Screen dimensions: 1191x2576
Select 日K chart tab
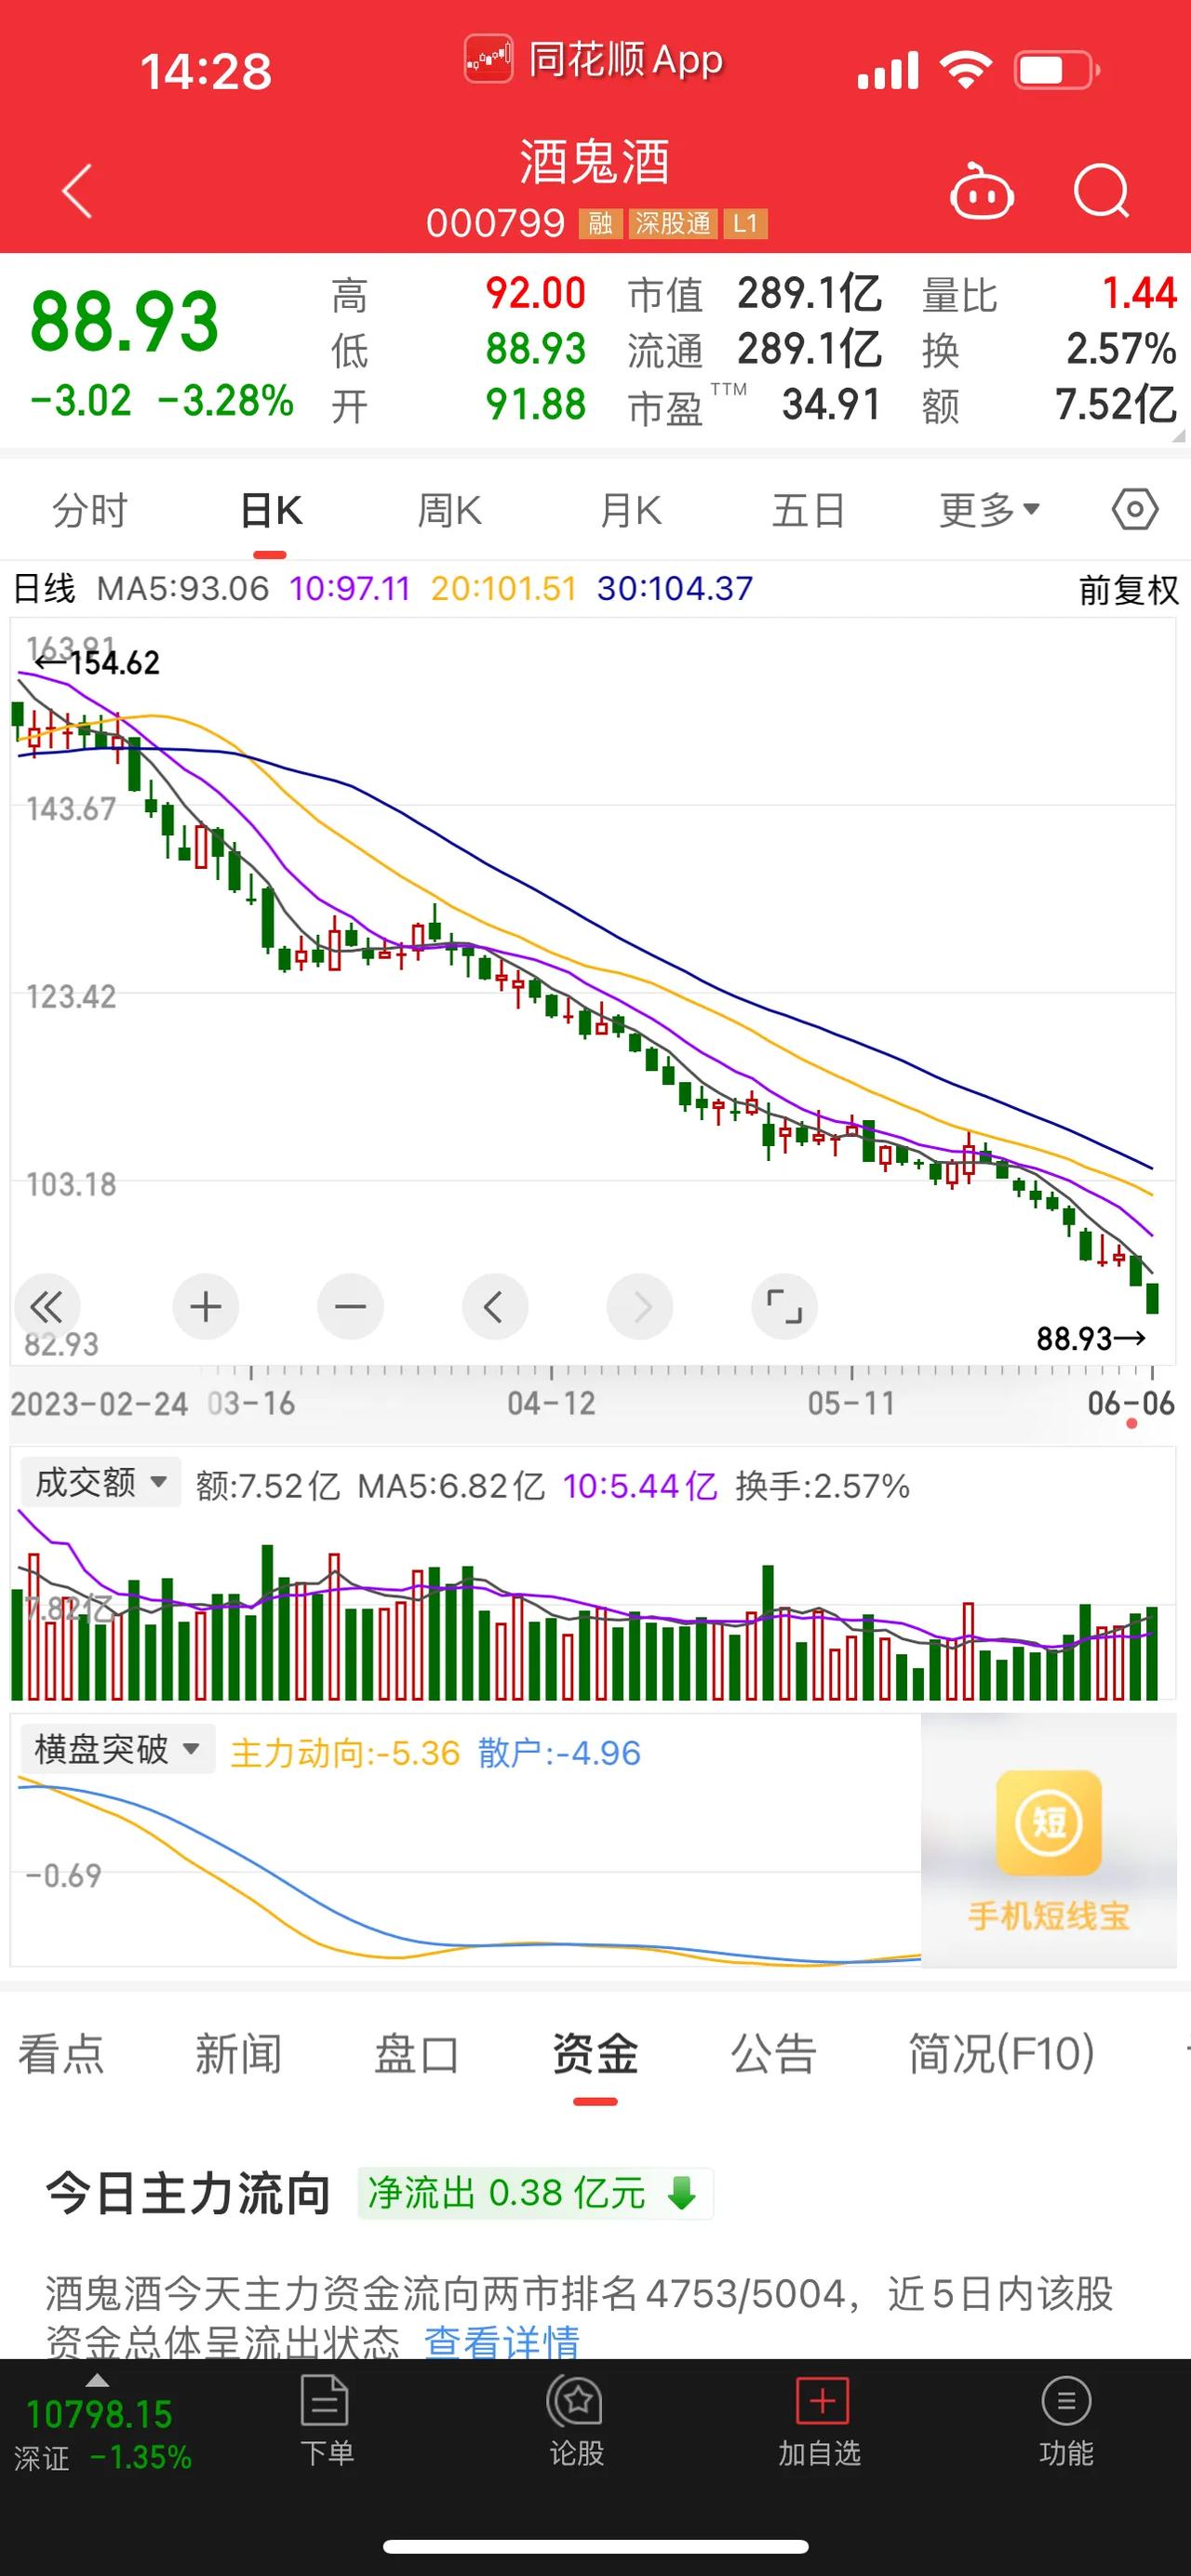270,510
